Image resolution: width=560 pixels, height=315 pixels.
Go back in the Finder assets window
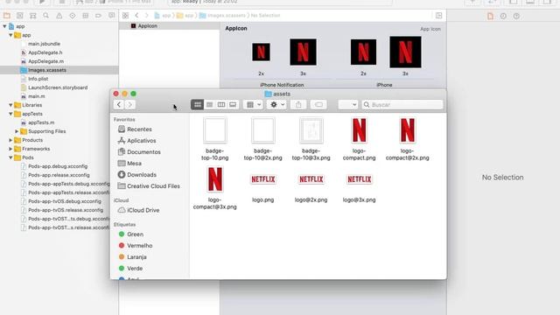point(119,105)
